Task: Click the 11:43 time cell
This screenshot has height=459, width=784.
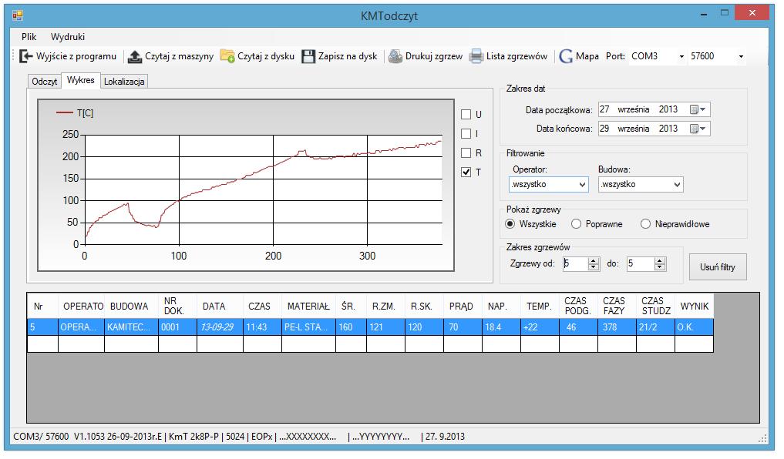Action: click(263, 327)
